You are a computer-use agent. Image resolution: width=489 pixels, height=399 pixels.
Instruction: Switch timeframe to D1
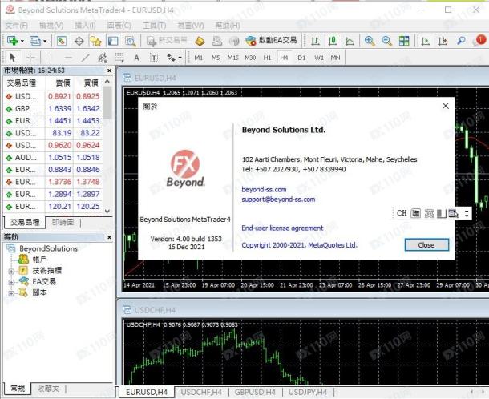coord(301,58)
